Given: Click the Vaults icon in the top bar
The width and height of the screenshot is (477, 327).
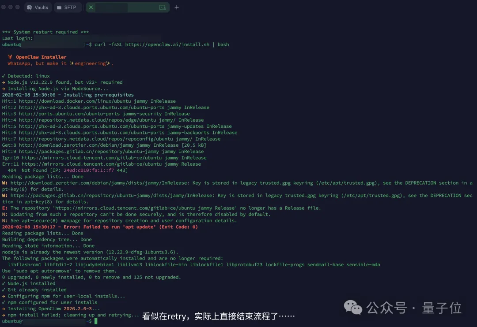Looking at the screenshot, I should pos(30,7).
